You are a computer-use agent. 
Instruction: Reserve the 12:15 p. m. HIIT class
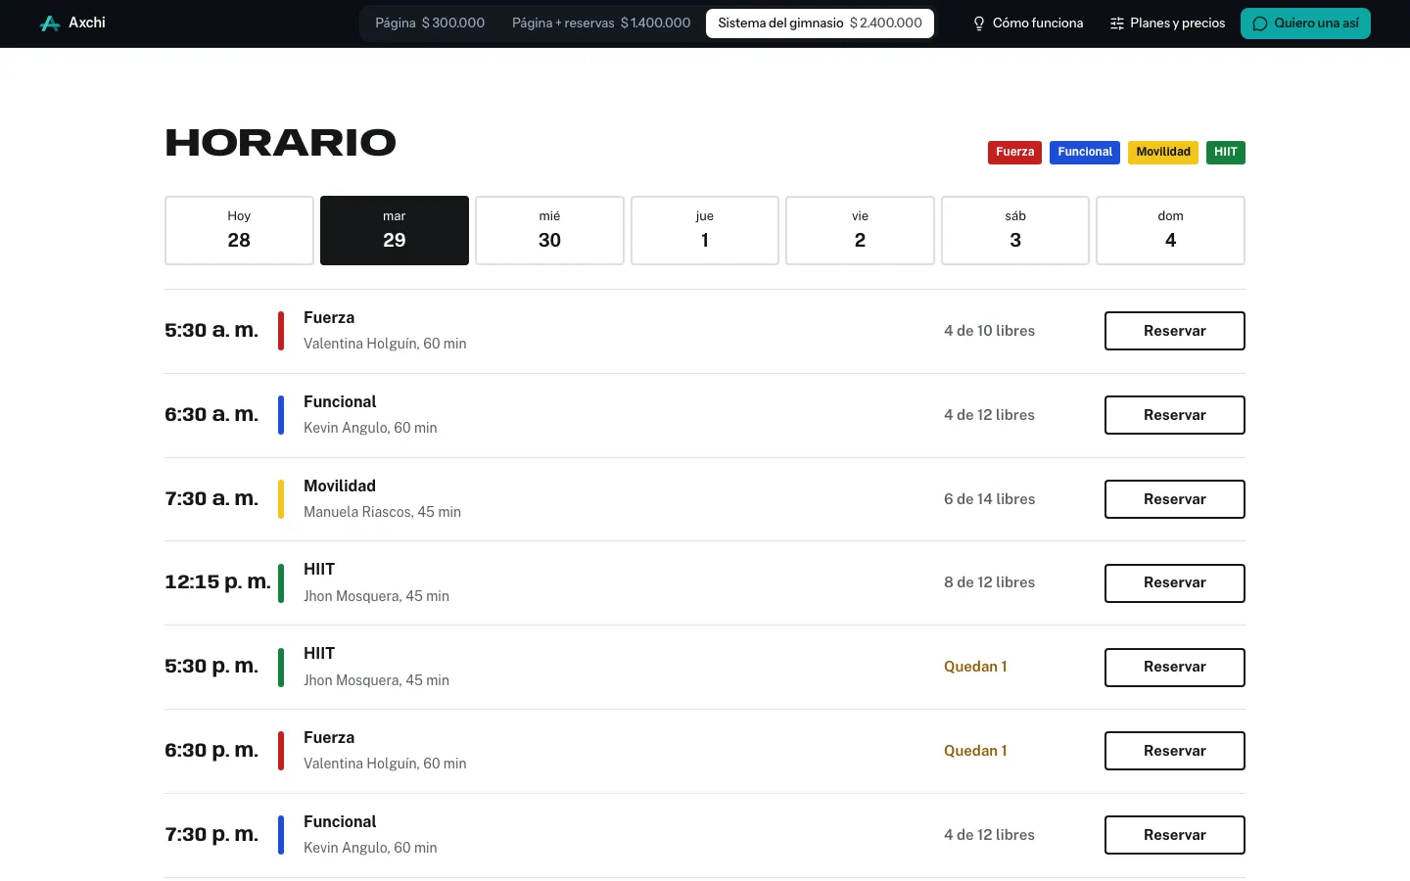click(1175, 582)
